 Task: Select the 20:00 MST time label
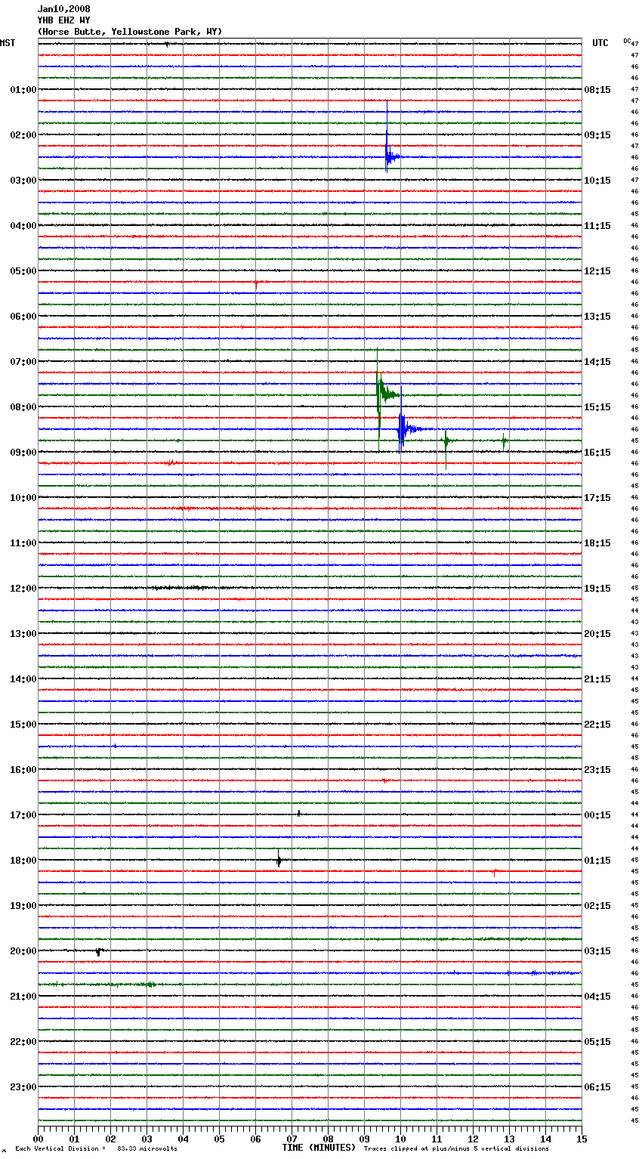(23, 951)
